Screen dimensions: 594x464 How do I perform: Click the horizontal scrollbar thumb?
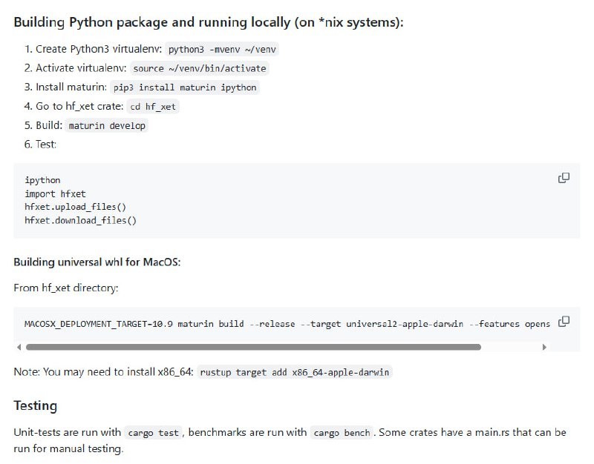(252, 347)
